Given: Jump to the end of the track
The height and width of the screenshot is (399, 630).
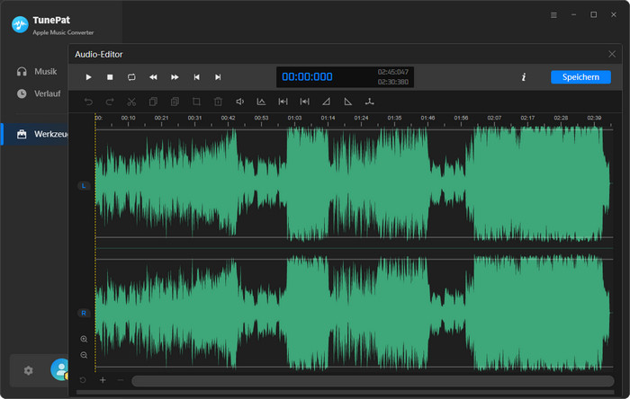Looking at the screenshot, I should pos(218,77).
